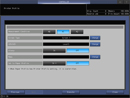Click the clock icon in status bar
130x98 pixels.
click(2, 96)
